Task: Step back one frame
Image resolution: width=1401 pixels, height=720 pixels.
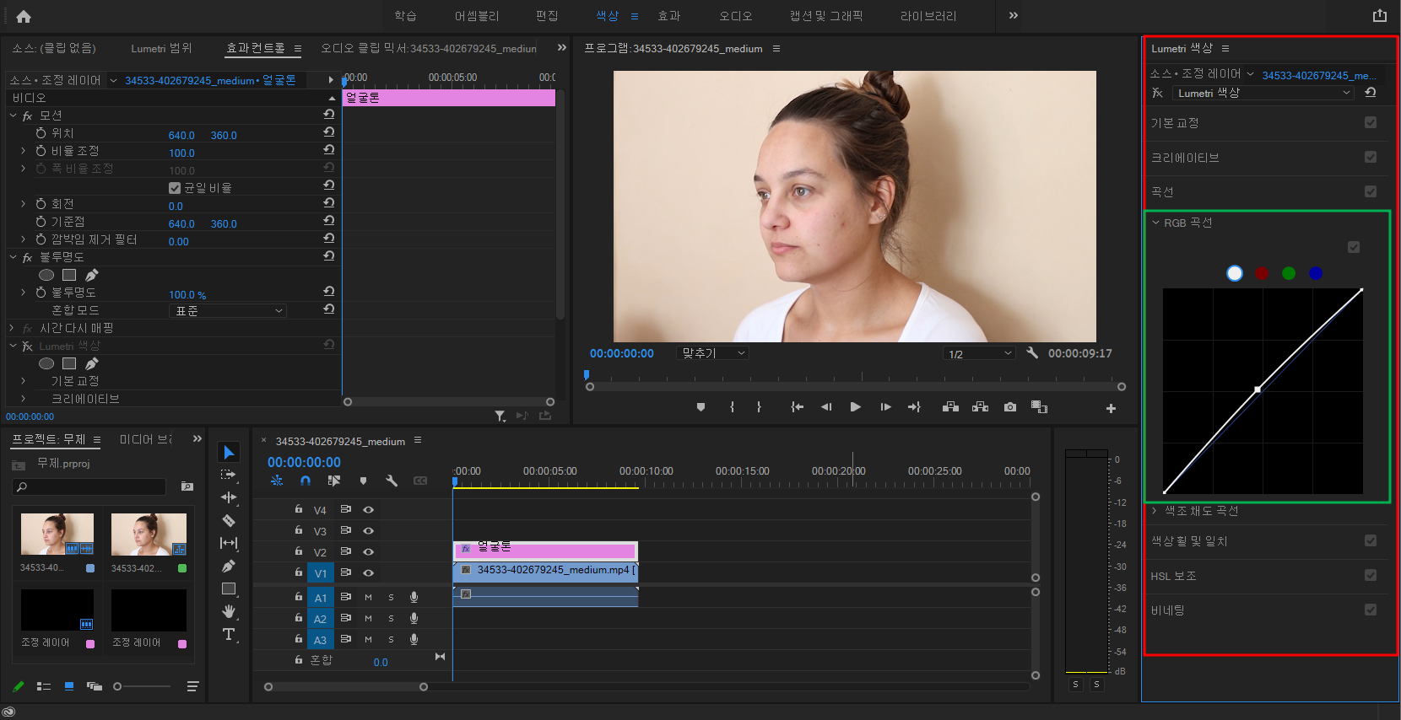Action: [826, 407]
